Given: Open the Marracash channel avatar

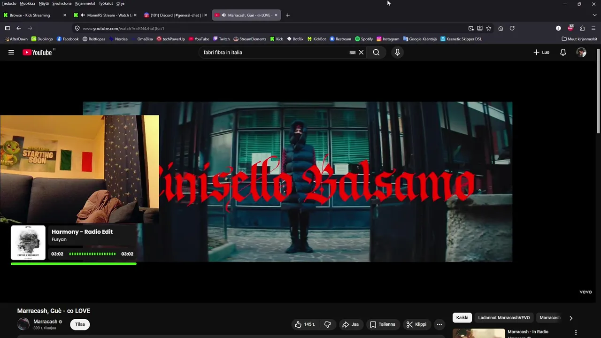Looking at the screenshot, I should tap(23, 324).
